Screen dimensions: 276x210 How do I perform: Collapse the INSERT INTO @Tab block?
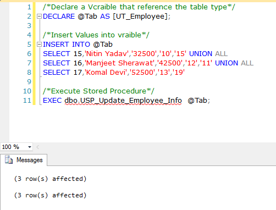[39, 45]
